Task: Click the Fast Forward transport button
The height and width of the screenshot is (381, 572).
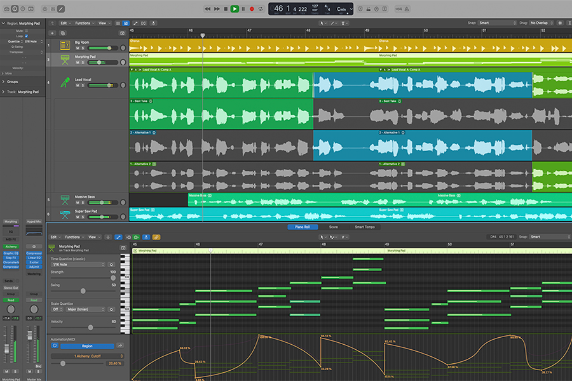Action: point(217,9)
